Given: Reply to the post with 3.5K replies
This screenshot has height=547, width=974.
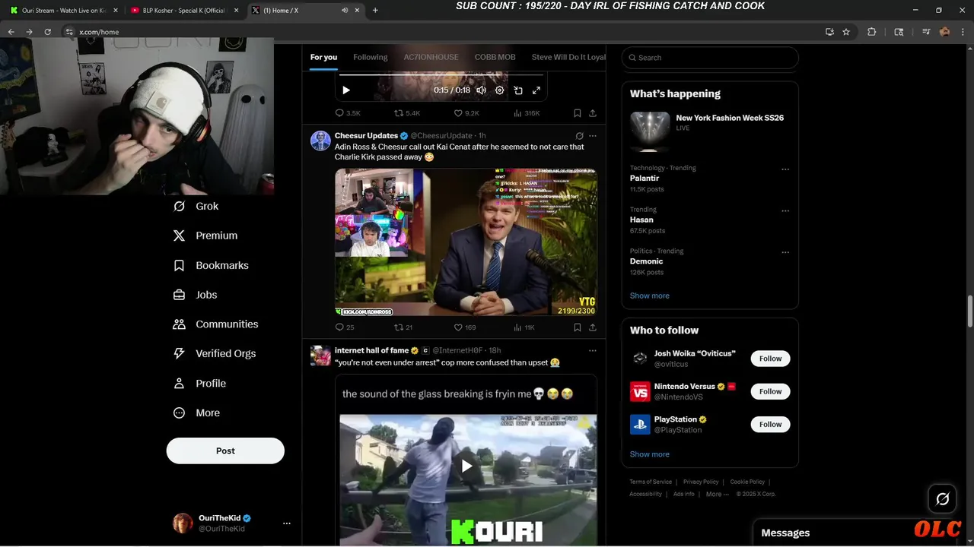Looking at the screenshot, I should click(348, 113).
